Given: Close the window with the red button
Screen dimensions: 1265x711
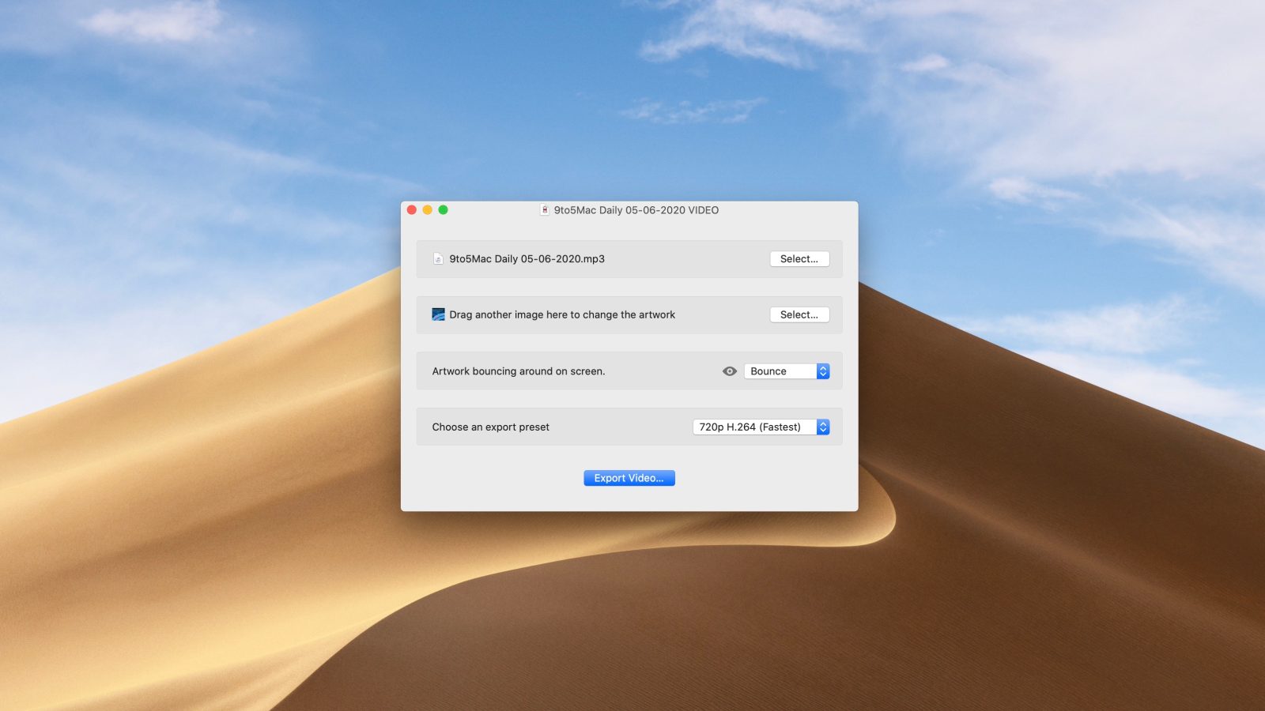Looking at the screenshot, I should pyautogui.click(x=412, y=210).
